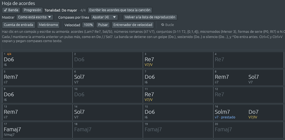Open the Compases por línea Ajustar (4) dropdown
The height and width of the screenshot is (140, 285).
click(x=104, y=17)
